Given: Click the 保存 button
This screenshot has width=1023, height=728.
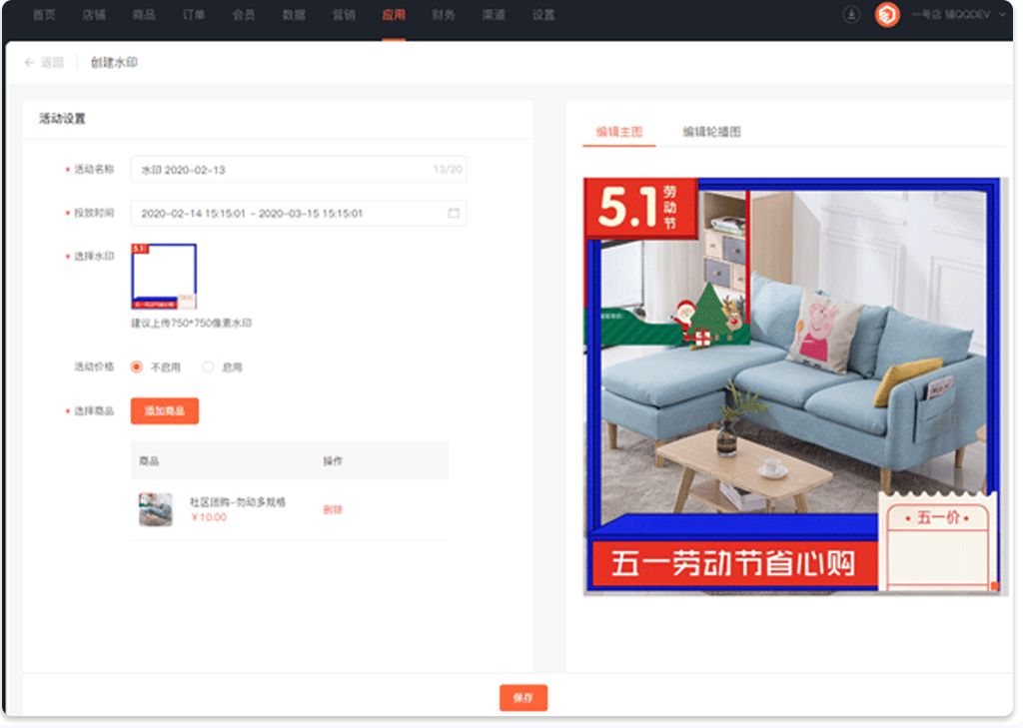Looking at the screenshot, I should 523,698.
